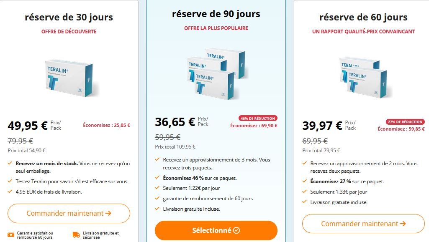Select the réserve de 30 jours heading
Screen dimensions: 429x242
tap(69, 17)
